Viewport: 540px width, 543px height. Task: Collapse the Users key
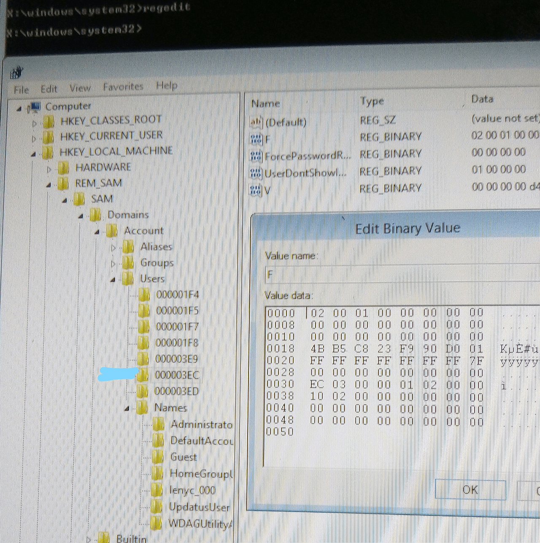pos(113,280)
